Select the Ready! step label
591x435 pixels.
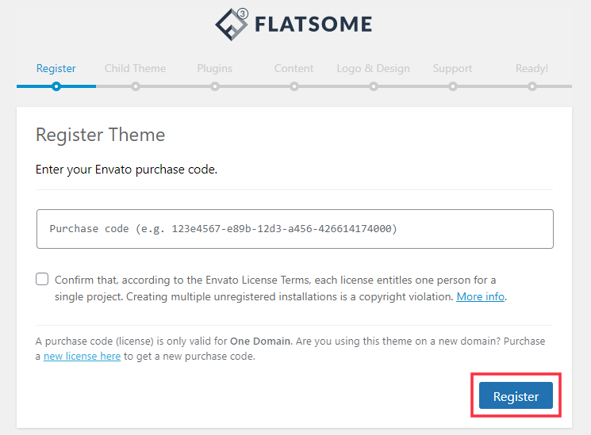point(532,69)
